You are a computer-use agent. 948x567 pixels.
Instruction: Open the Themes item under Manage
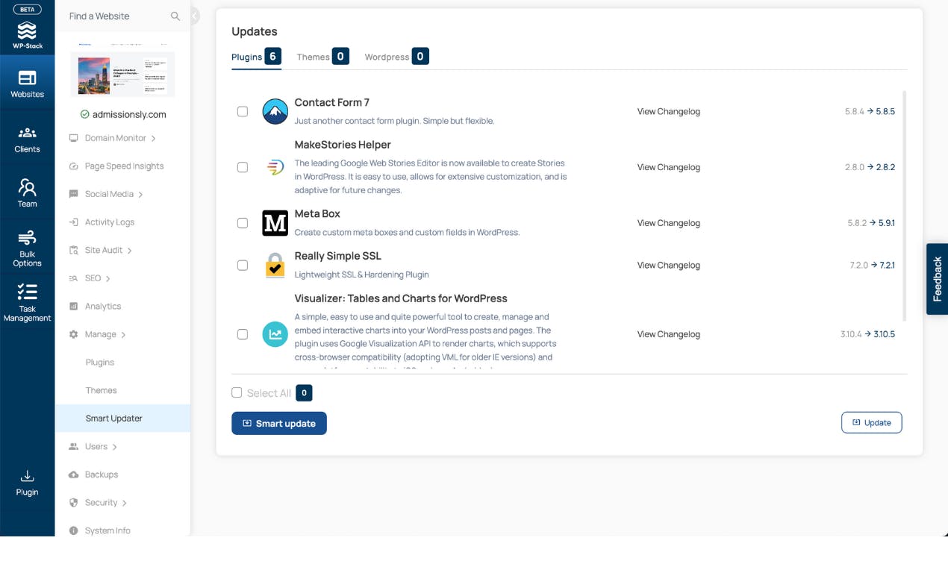102,390
